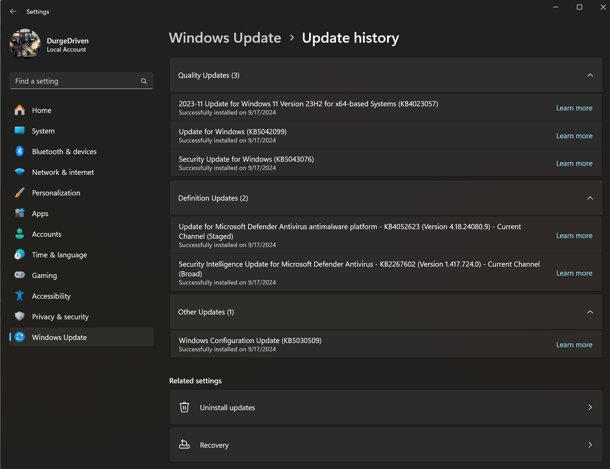
Task: Go back to Windows Update breadcrumb
Action: pyautogui.click(x=225, y=38)
